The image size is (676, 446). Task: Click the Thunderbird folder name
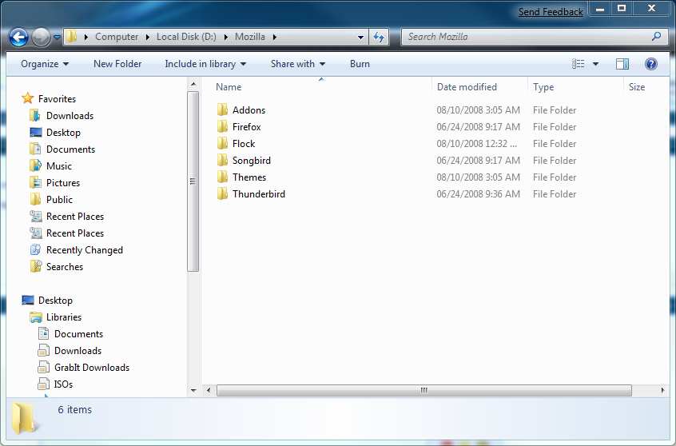tap(259, 194)
